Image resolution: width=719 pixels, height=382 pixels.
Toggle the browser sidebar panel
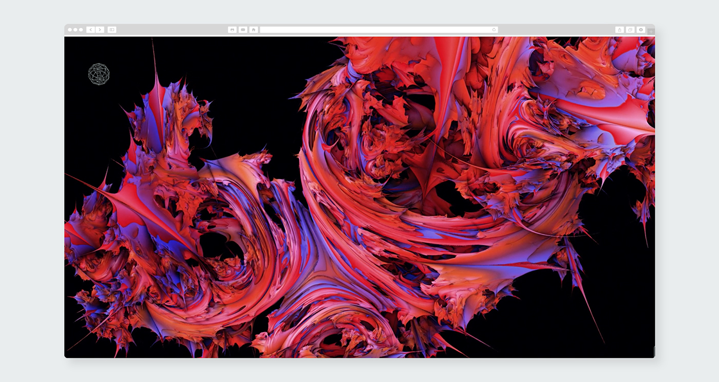[112, 30]
